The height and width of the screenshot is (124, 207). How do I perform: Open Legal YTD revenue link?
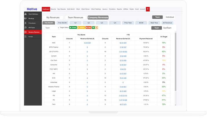click(x=123, y=91)
